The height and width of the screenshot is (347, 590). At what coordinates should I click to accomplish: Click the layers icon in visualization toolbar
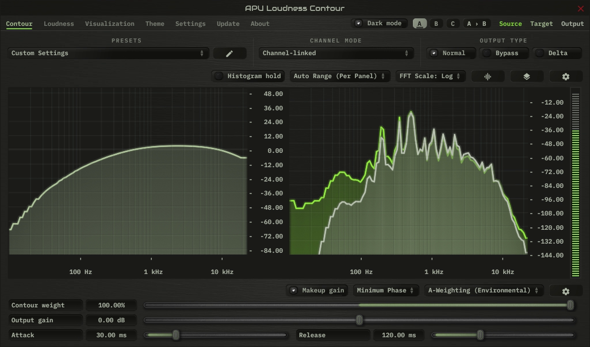click(x=527, y=76)
